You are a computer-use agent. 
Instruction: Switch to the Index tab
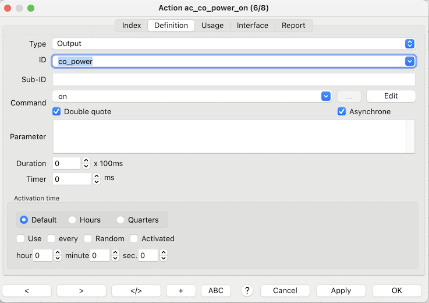coord(132,25)
